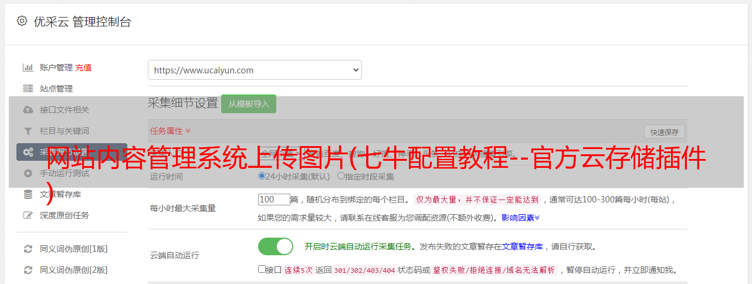
Task: Click the 301/302/403/404 status code text
Action: [364, 270]
